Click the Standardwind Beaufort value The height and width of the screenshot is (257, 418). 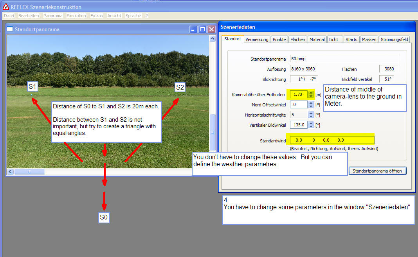point(299,140)
